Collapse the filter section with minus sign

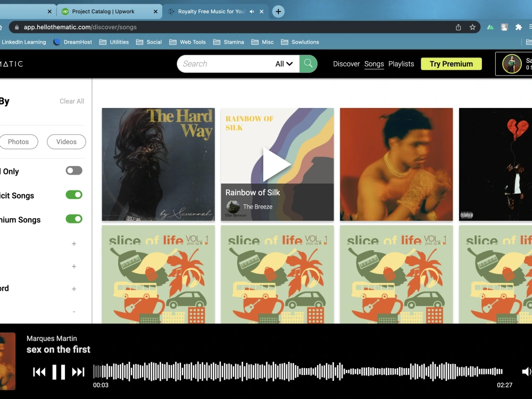[74, 311]
